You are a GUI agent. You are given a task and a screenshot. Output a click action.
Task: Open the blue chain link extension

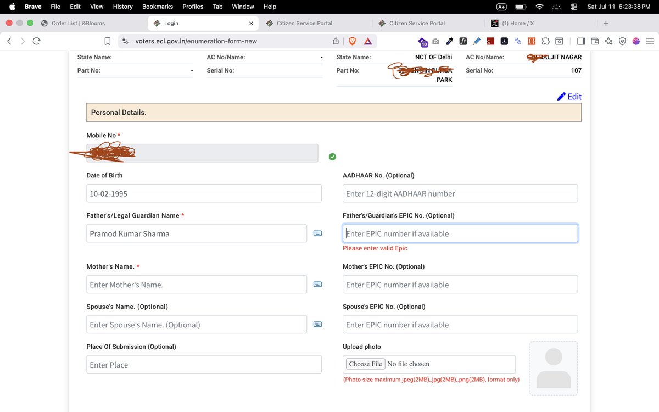click(x=518, y=41)
